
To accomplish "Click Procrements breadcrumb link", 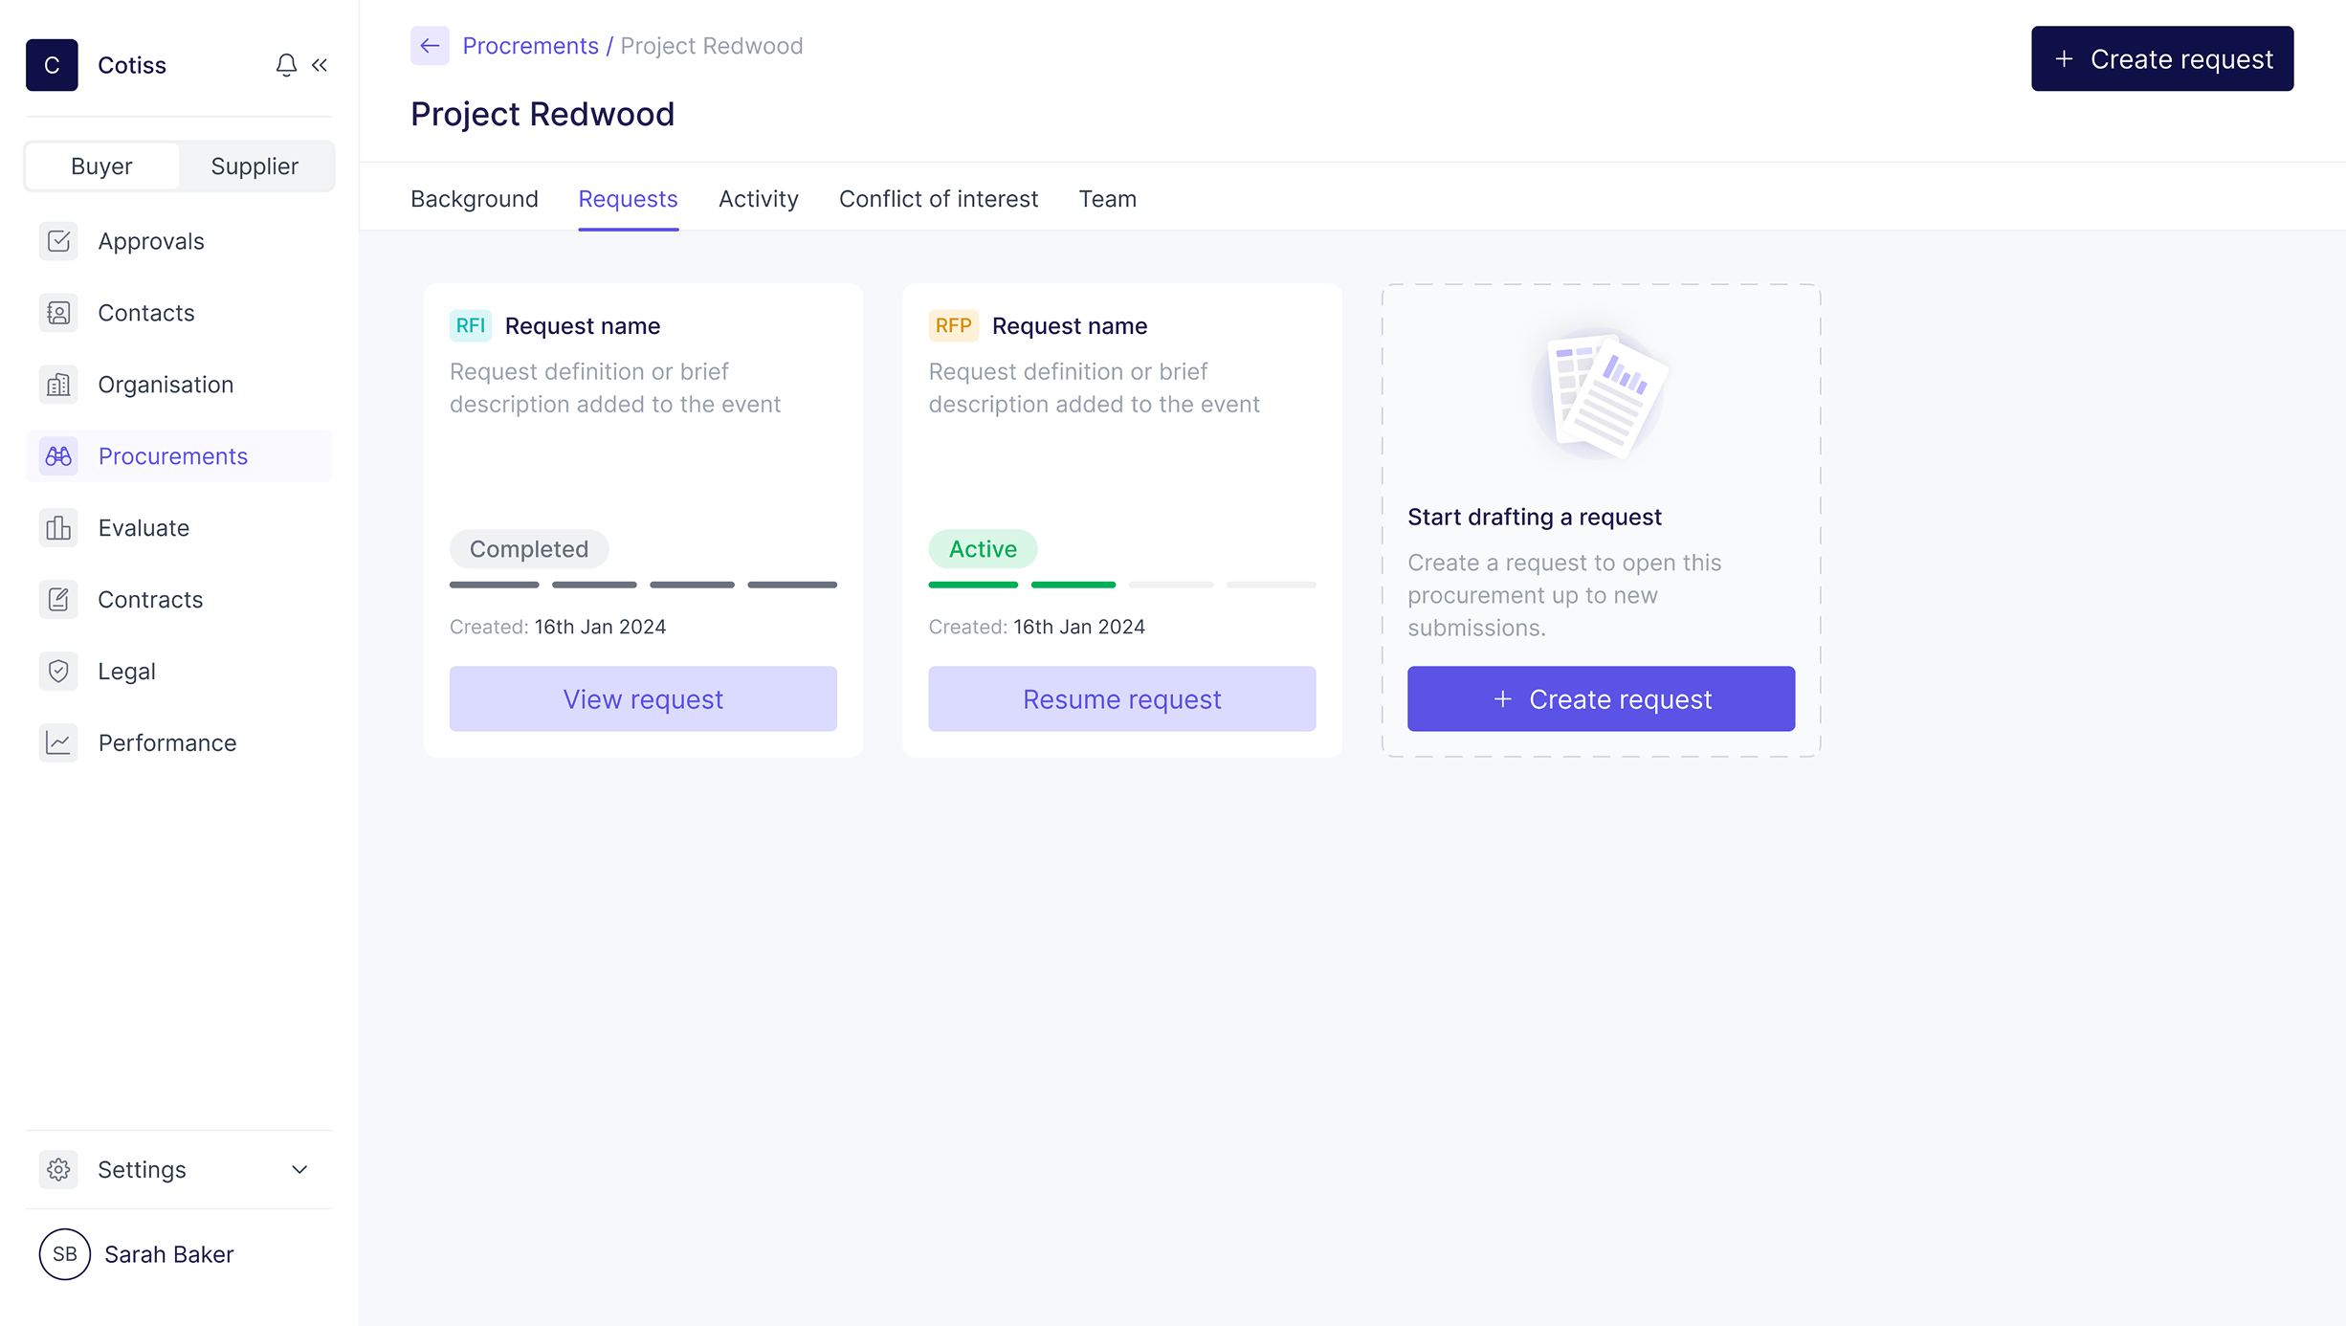I will click(x=530, y=46).
